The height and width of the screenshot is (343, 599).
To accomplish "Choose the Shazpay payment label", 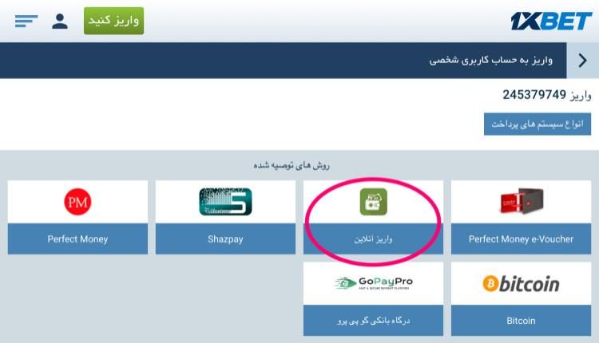I will pyautogui.click(x=225, y=239).
